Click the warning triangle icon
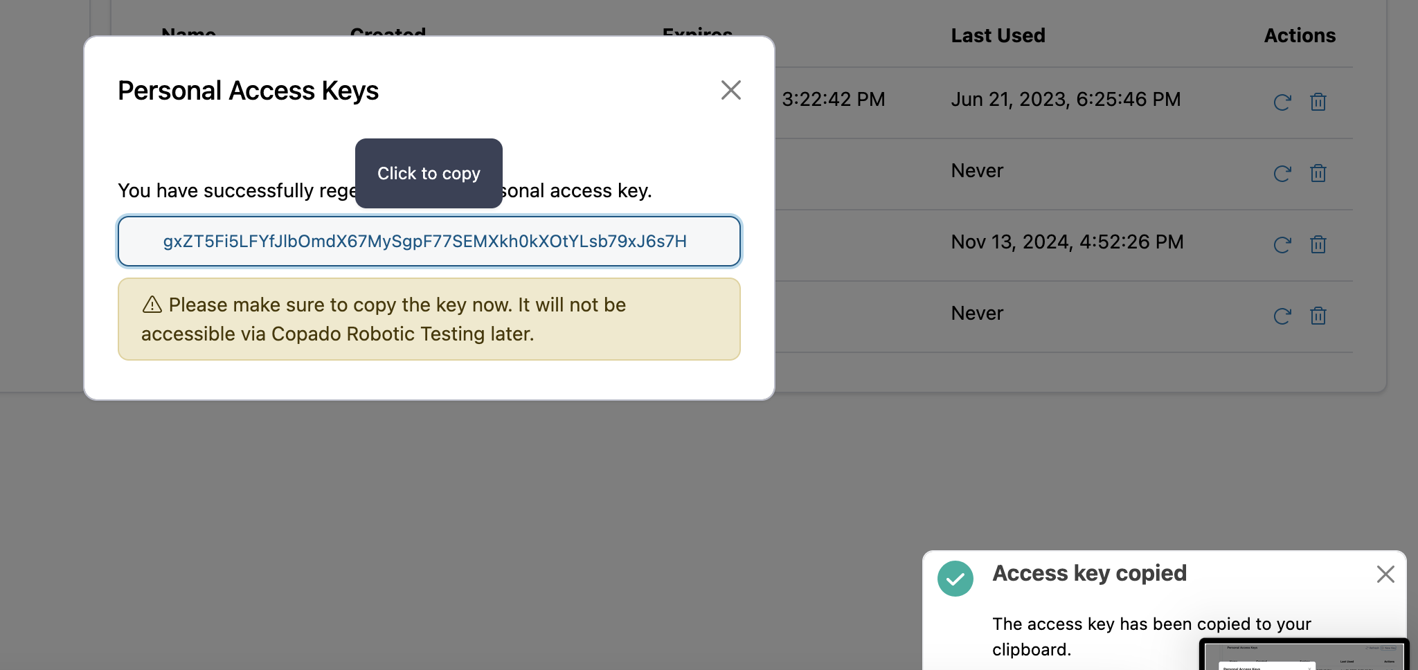 [152, 305]
